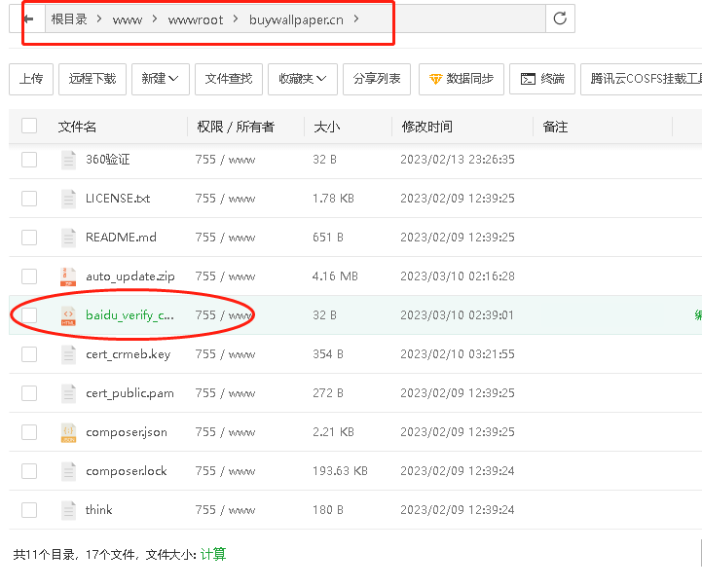Click the composer.json file icon
The height and width of the screenshot is (588, 702).
pos(68,432)
